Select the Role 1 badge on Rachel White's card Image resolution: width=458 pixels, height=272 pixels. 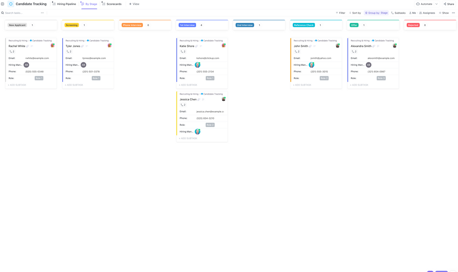click(x=39, y=78)
